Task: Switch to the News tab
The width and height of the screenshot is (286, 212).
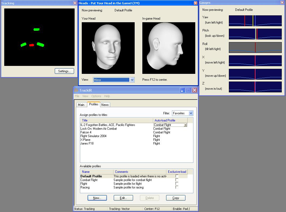Action: 105,105
